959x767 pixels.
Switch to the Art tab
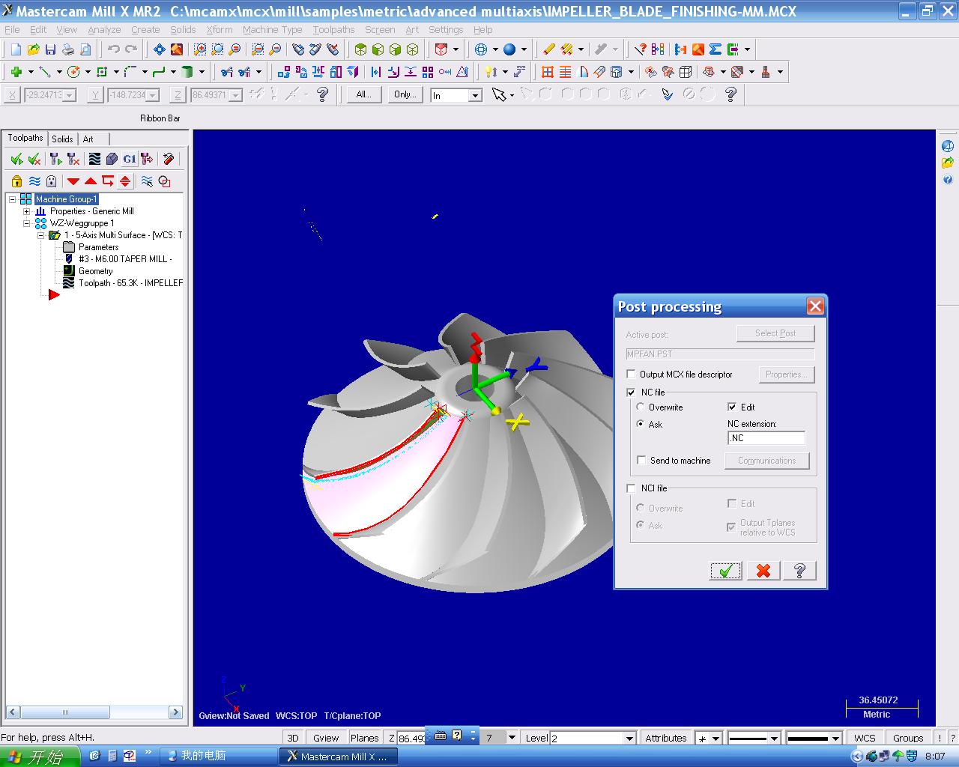(88, 139)
